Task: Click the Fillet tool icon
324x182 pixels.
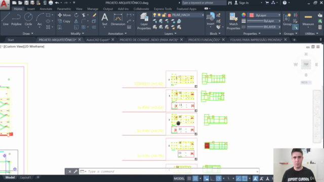Action: (x=84, y=21)
